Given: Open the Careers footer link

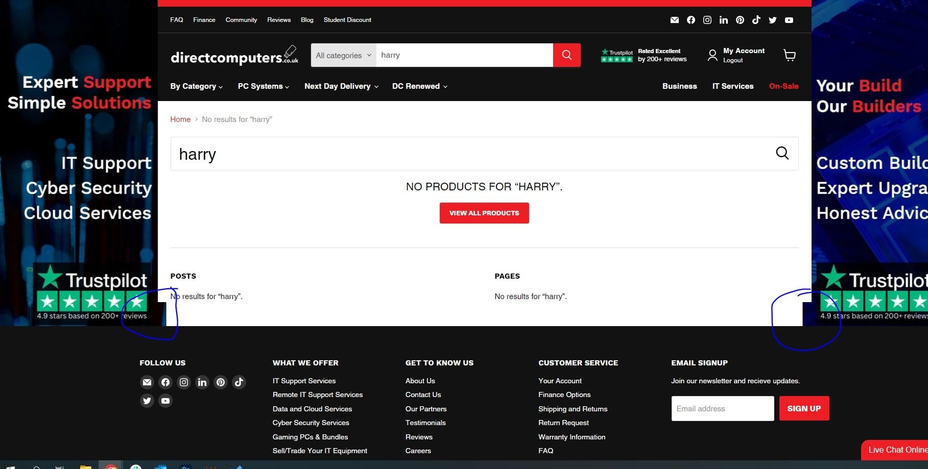Looking at the screenshot, I should [418, 451].
